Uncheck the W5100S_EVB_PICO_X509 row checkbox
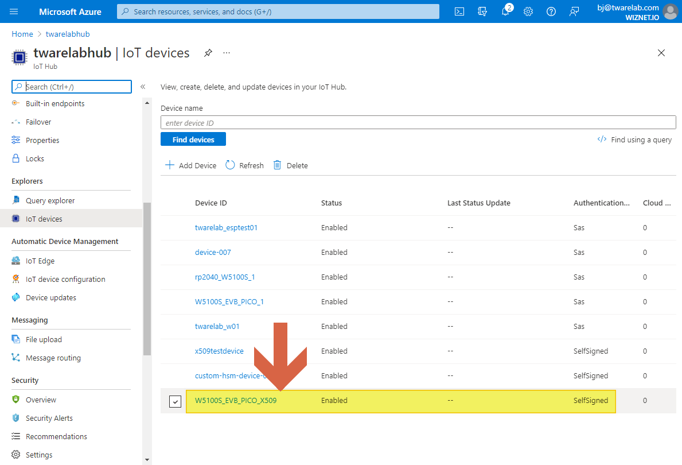This screenshot has width=682, height=465. point(176,401)
